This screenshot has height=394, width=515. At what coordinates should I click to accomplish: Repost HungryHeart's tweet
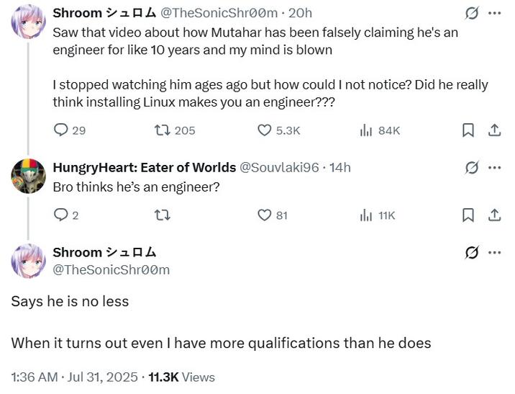(163, 215)
